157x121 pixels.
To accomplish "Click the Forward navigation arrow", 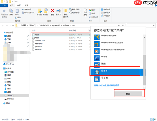I will click(x=7, y=26).
